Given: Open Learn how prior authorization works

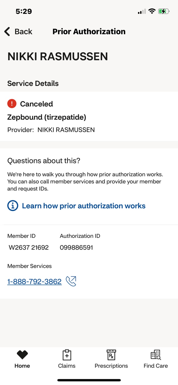Looking at the screenshot, I should (84, 206).
